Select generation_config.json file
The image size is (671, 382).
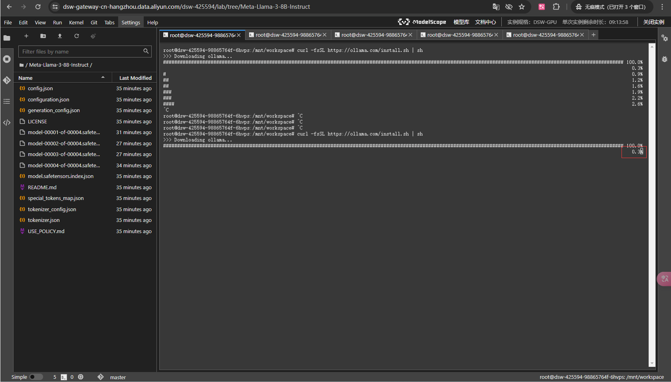tap(85, 111)
